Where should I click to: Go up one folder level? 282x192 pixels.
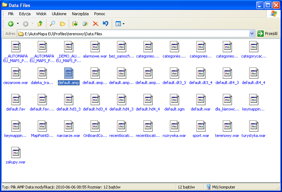40,24
